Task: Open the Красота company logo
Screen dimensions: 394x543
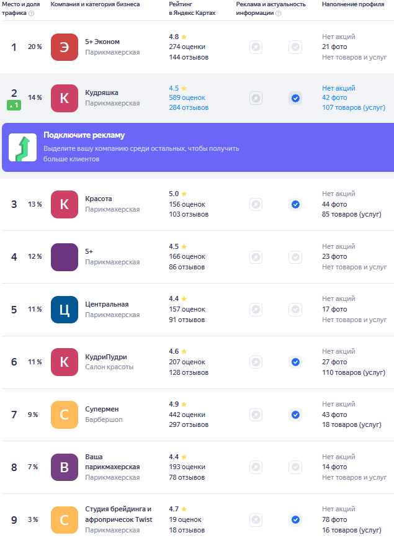Action: point(65,204)
